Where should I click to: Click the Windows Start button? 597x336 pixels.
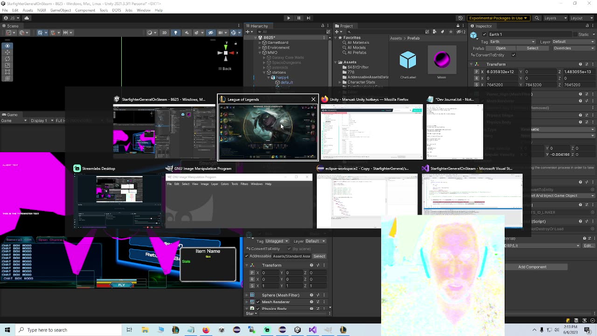click(7, 330)
